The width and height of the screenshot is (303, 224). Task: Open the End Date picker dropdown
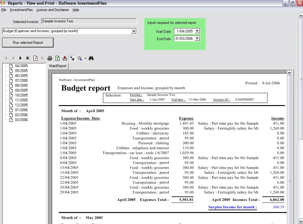197,39
